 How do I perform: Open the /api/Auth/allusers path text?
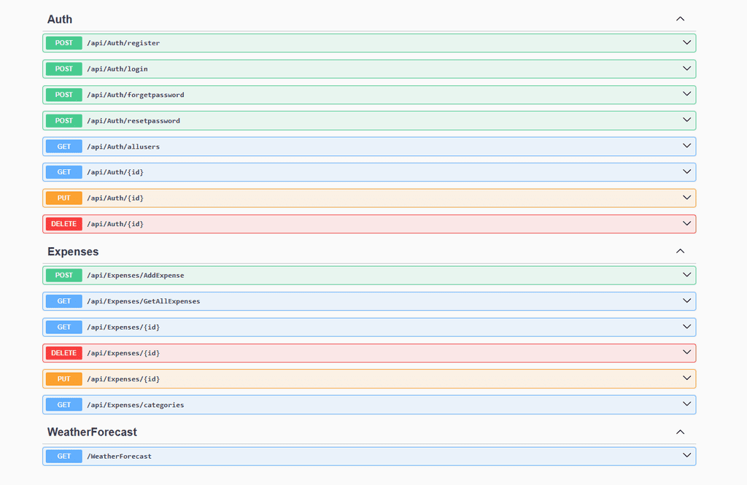pos(123,147)
